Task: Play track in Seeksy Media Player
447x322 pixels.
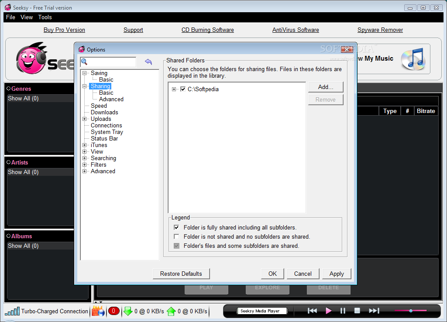Action: pyautogui.click(x=328, y=311)
